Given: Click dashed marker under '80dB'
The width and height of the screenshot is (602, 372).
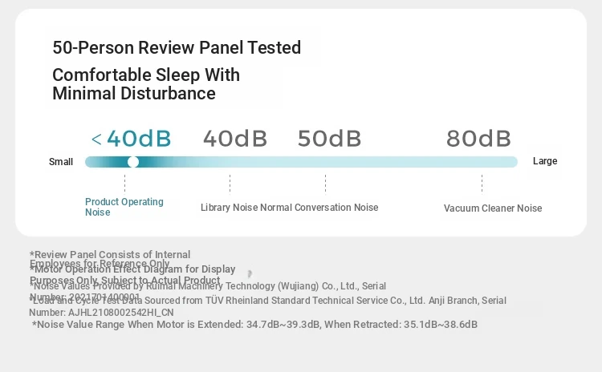Looking at the screenshot, I should 482,184.
